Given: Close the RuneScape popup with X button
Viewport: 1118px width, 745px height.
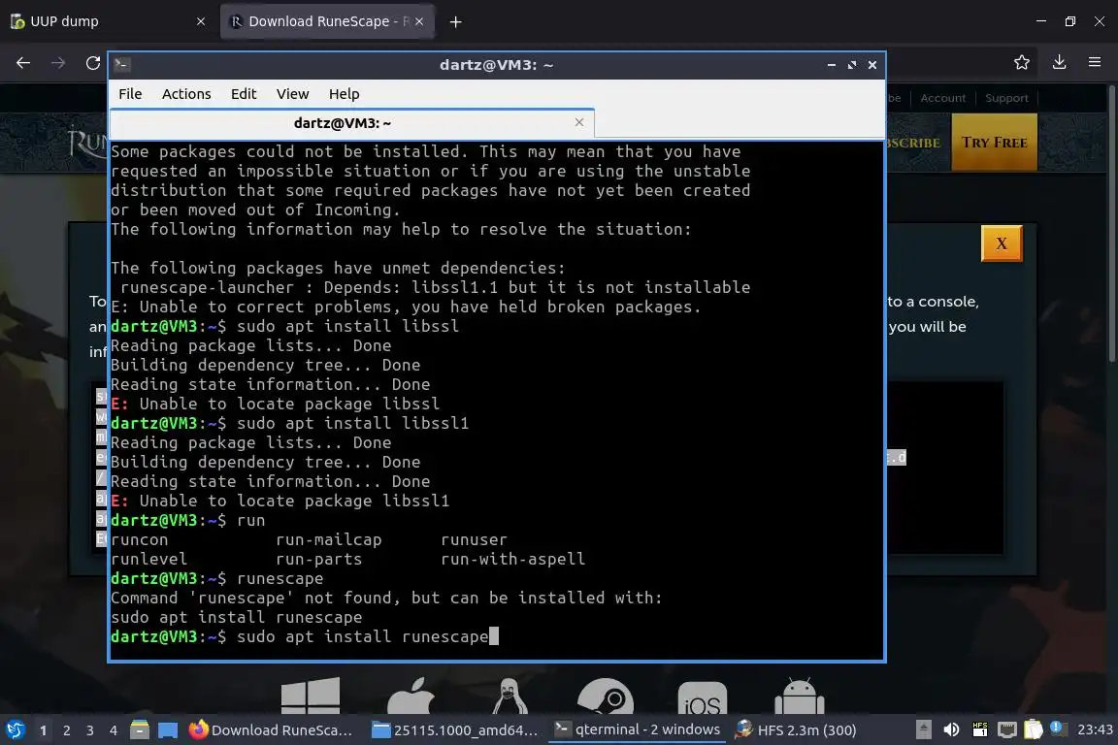Looking at the screenshot, I should pyautogui.click(x=1002, y=243).
